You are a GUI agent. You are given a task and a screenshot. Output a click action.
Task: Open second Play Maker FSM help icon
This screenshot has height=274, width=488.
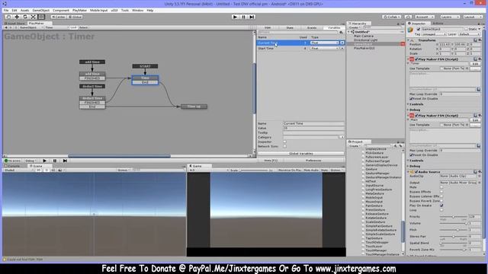[475, 115]
